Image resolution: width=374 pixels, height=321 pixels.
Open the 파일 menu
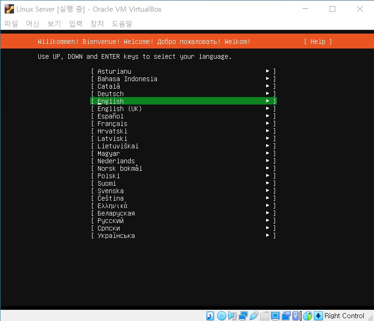11,24
